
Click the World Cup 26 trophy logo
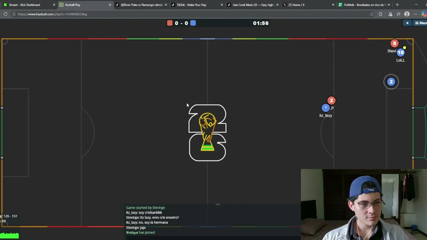(207, 133)
